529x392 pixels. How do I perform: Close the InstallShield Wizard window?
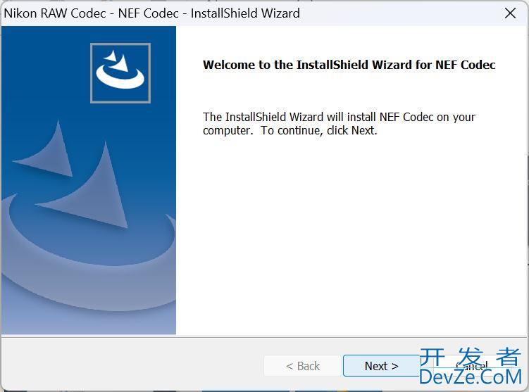pyautogui.click(x=510, y=13)
